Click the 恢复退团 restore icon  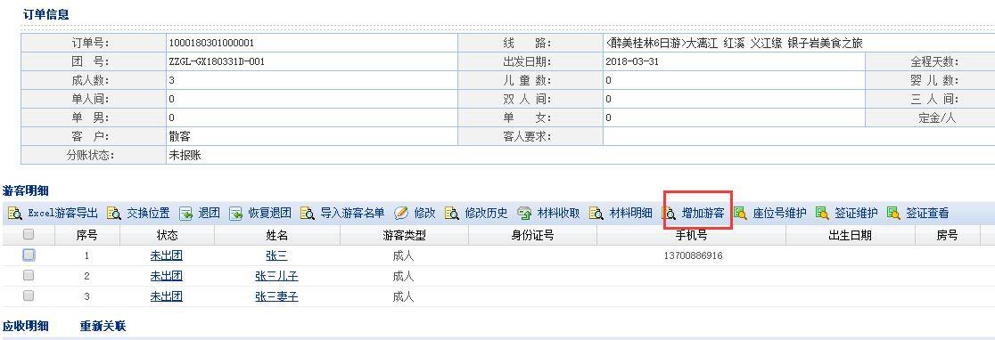tap(236, 214)
